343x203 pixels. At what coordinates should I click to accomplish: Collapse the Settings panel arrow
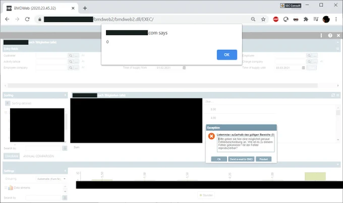point(65,171)
